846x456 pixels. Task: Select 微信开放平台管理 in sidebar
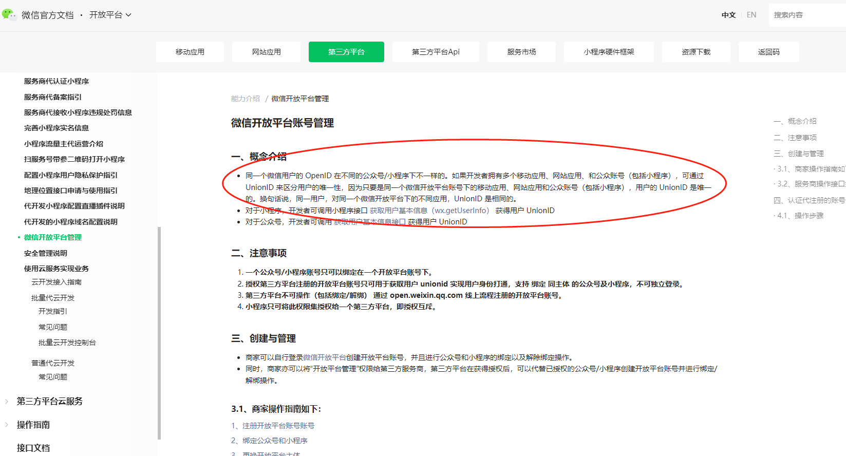53,237
